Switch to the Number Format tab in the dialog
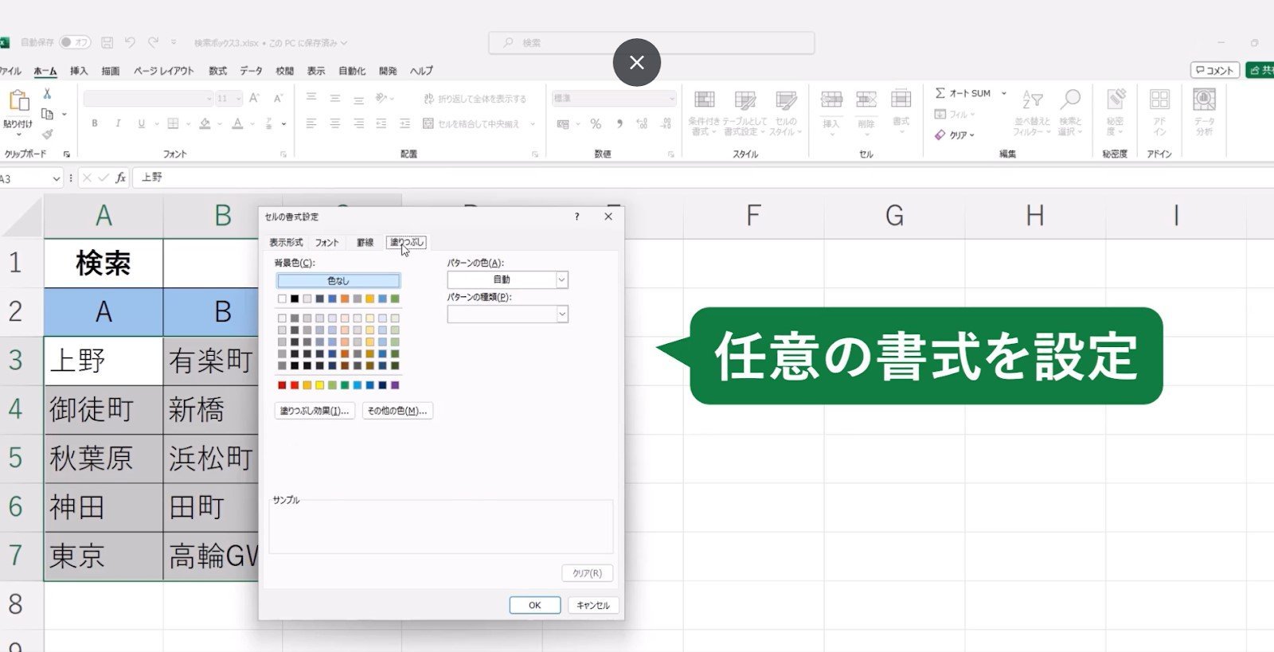This screenshot has width=1274, height=652. pyautogui.click(x=286, y=242)
